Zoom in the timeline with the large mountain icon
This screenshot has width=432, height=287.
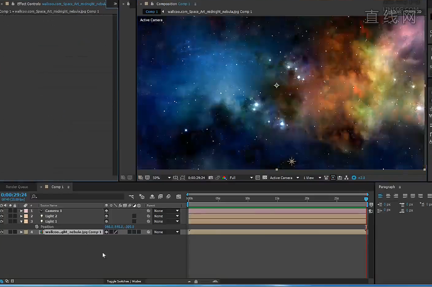tap(215, 281)
